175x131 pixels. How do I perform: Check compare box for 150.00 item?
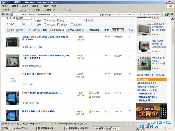(x=130, y=56)
